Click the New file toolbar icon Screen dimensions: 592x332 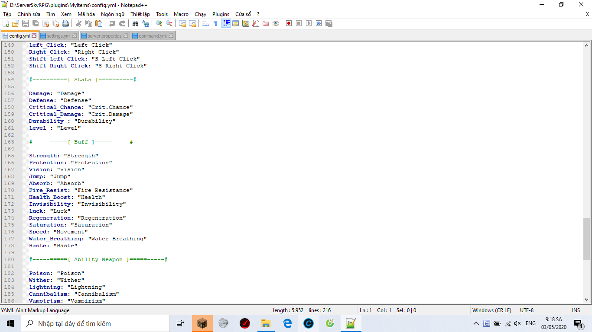pyautogui.click(x=6, y=23)
